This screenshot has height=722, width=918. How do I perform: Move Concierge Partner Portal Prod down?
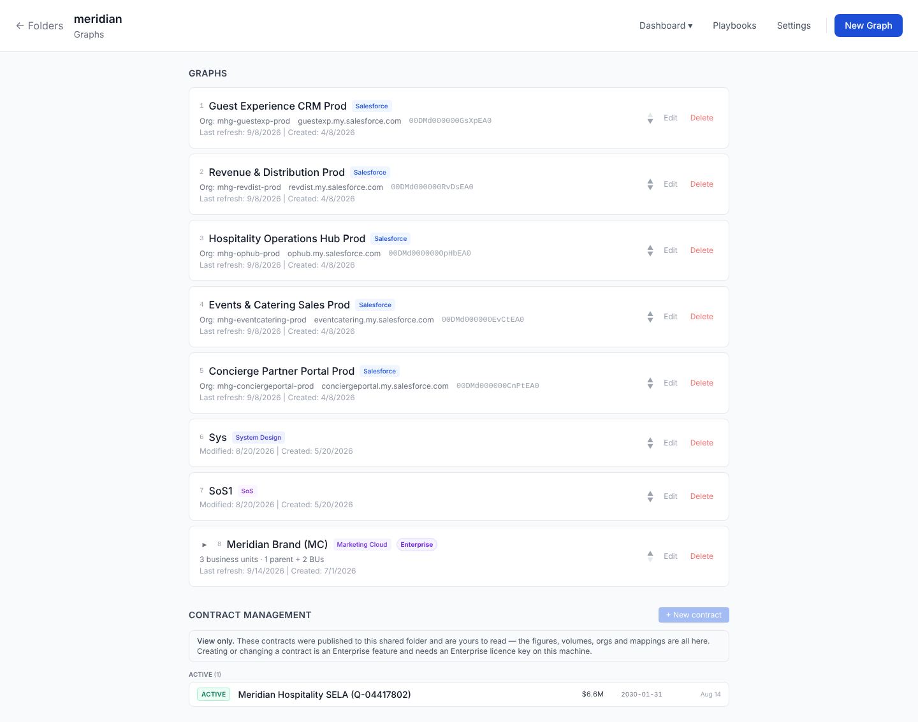[650, 386]
